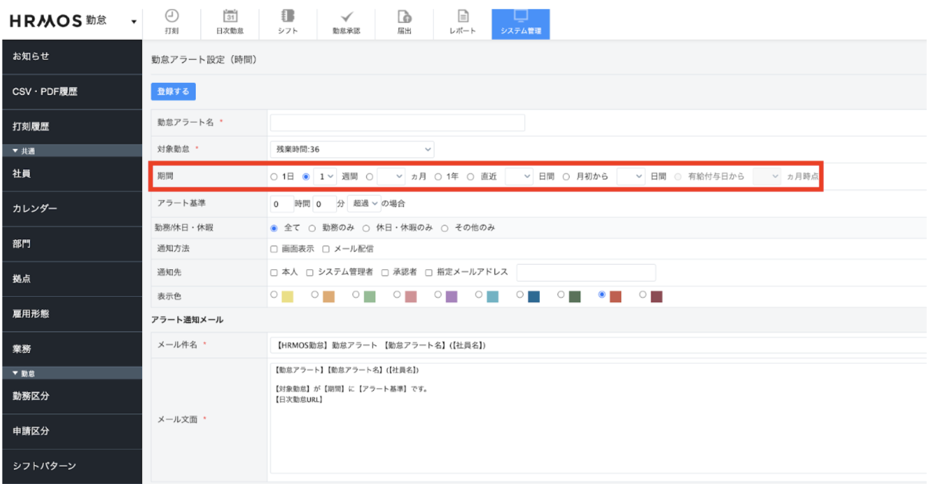Open 申請区分 in the sidebar

pyautogui.click(x=72, y=431)
